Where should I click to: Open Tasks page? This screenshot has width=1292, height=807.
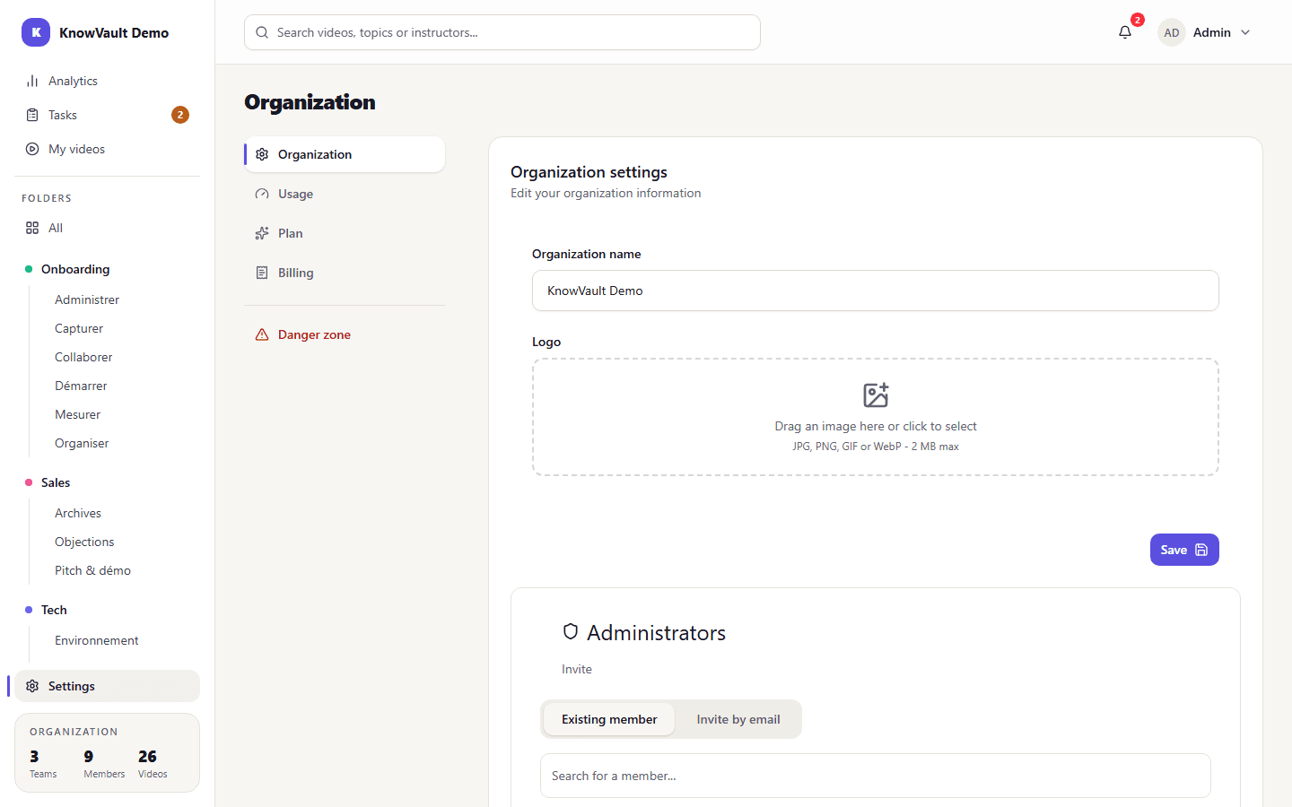coord(107,115)
